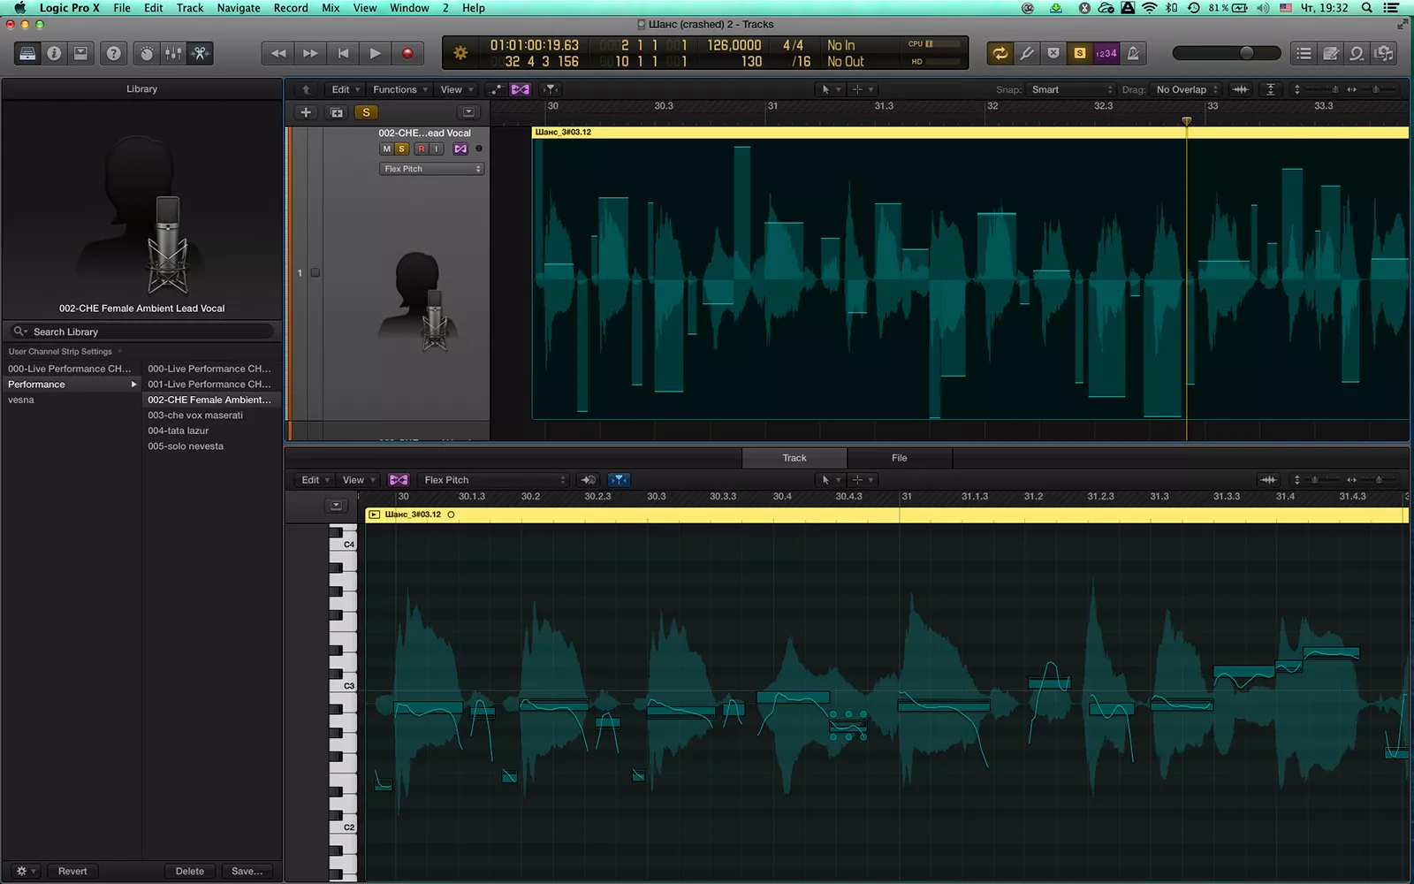This screenshot has height=884, width=1414.
Task: Open the Mixer from the control bar
Action: 173,53
